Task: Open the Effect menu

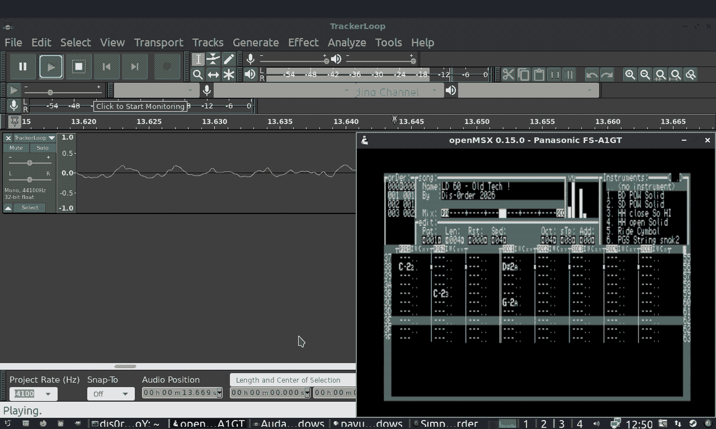Action: point(303,42)
